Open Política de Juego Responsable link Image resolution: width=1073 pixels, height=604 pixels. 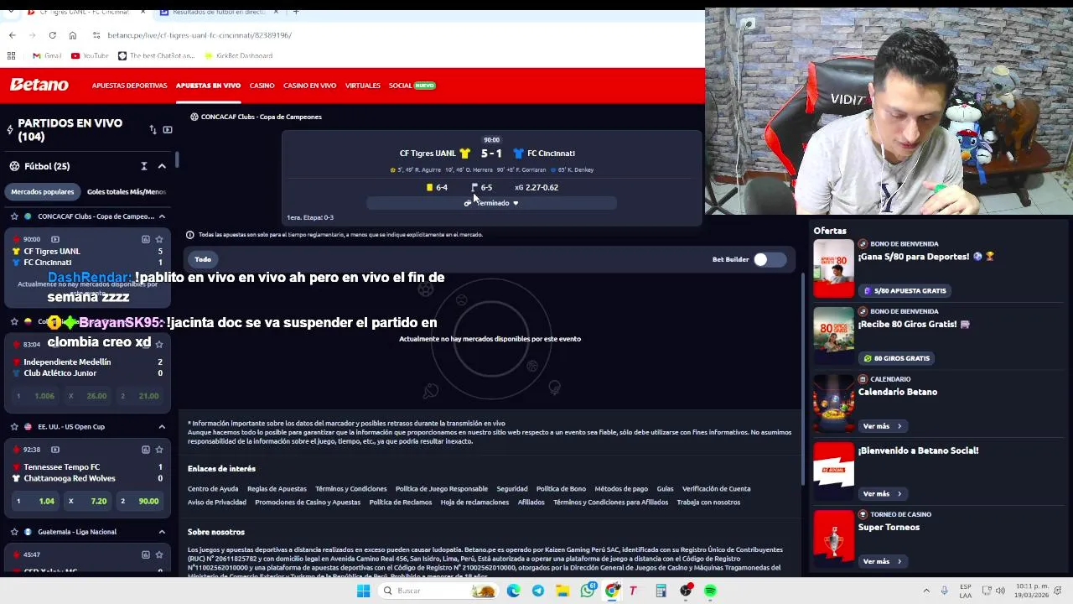[441, 488]
